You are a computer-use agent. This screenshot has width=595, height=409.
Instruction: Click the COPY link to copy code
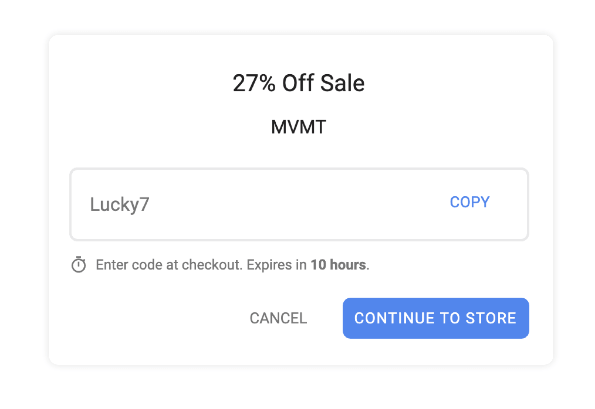point(469,202)
